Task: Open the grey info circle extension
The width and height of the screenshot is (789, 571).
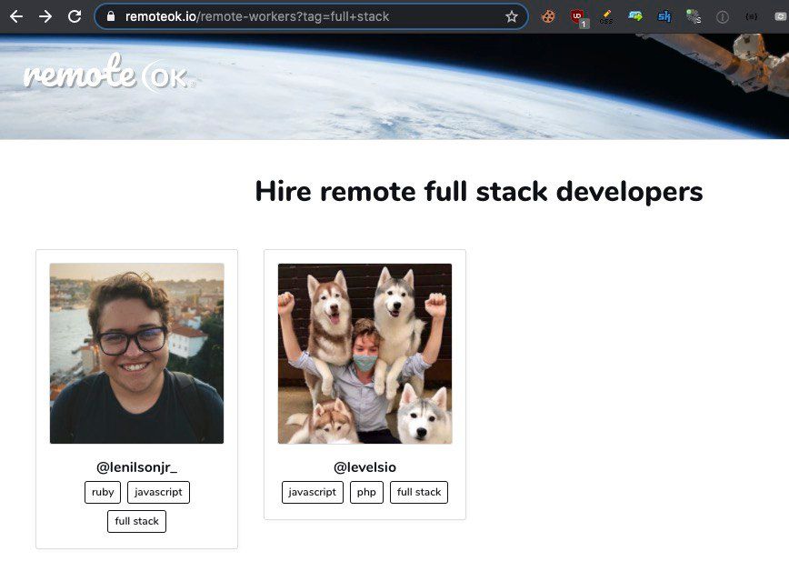Action: point(722,17)
